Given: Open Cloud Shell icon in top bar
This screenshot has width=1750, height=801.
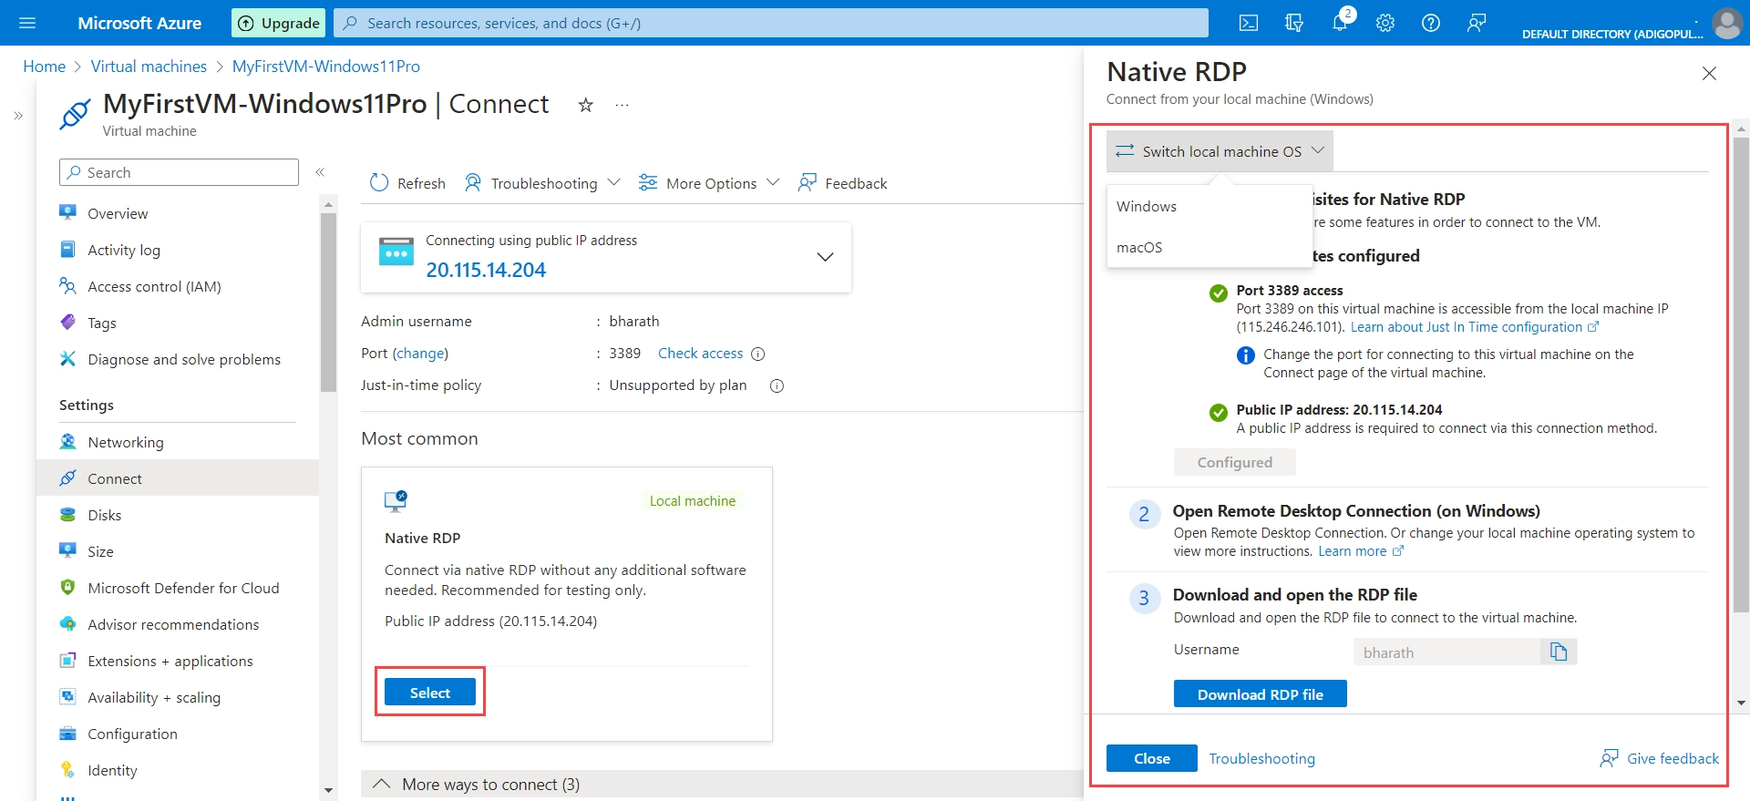Looking at the screenshot, I should coord(1249,23).
